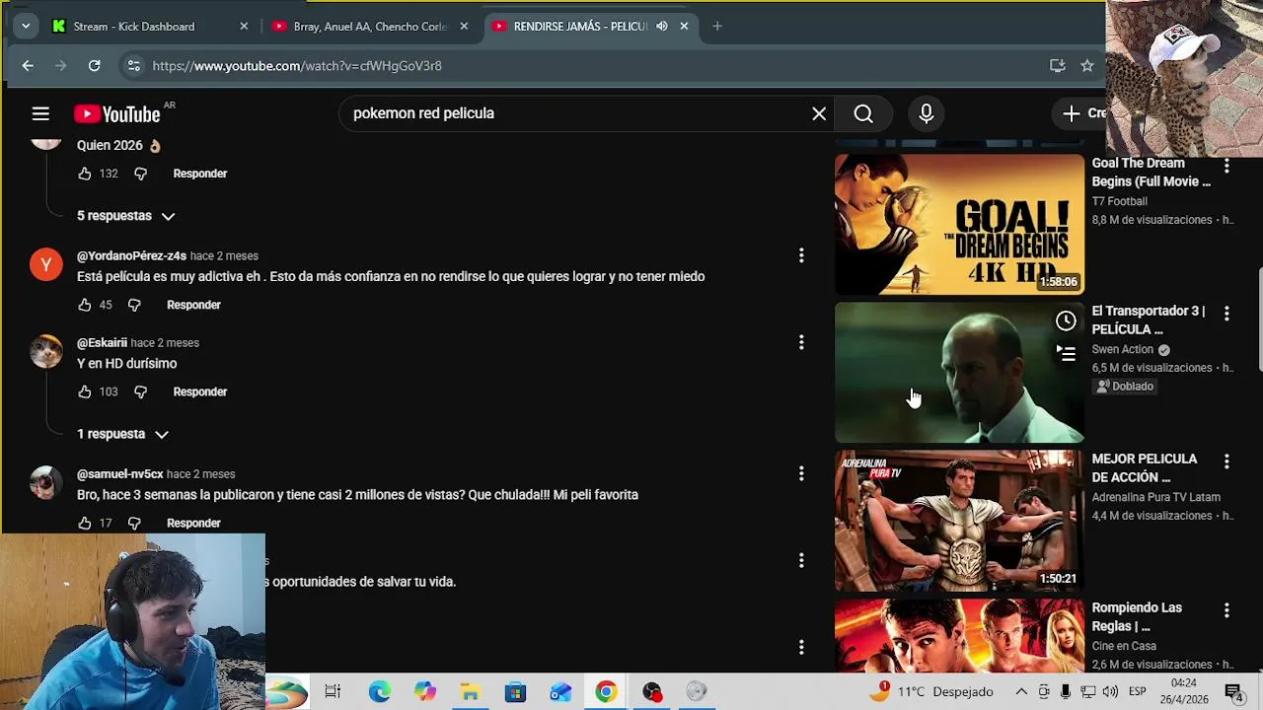Image resolution: width=1263 pixels, height=710 pixels.
Task: Bookmark the page with the star icon
Action: [x=1086, y=65]
